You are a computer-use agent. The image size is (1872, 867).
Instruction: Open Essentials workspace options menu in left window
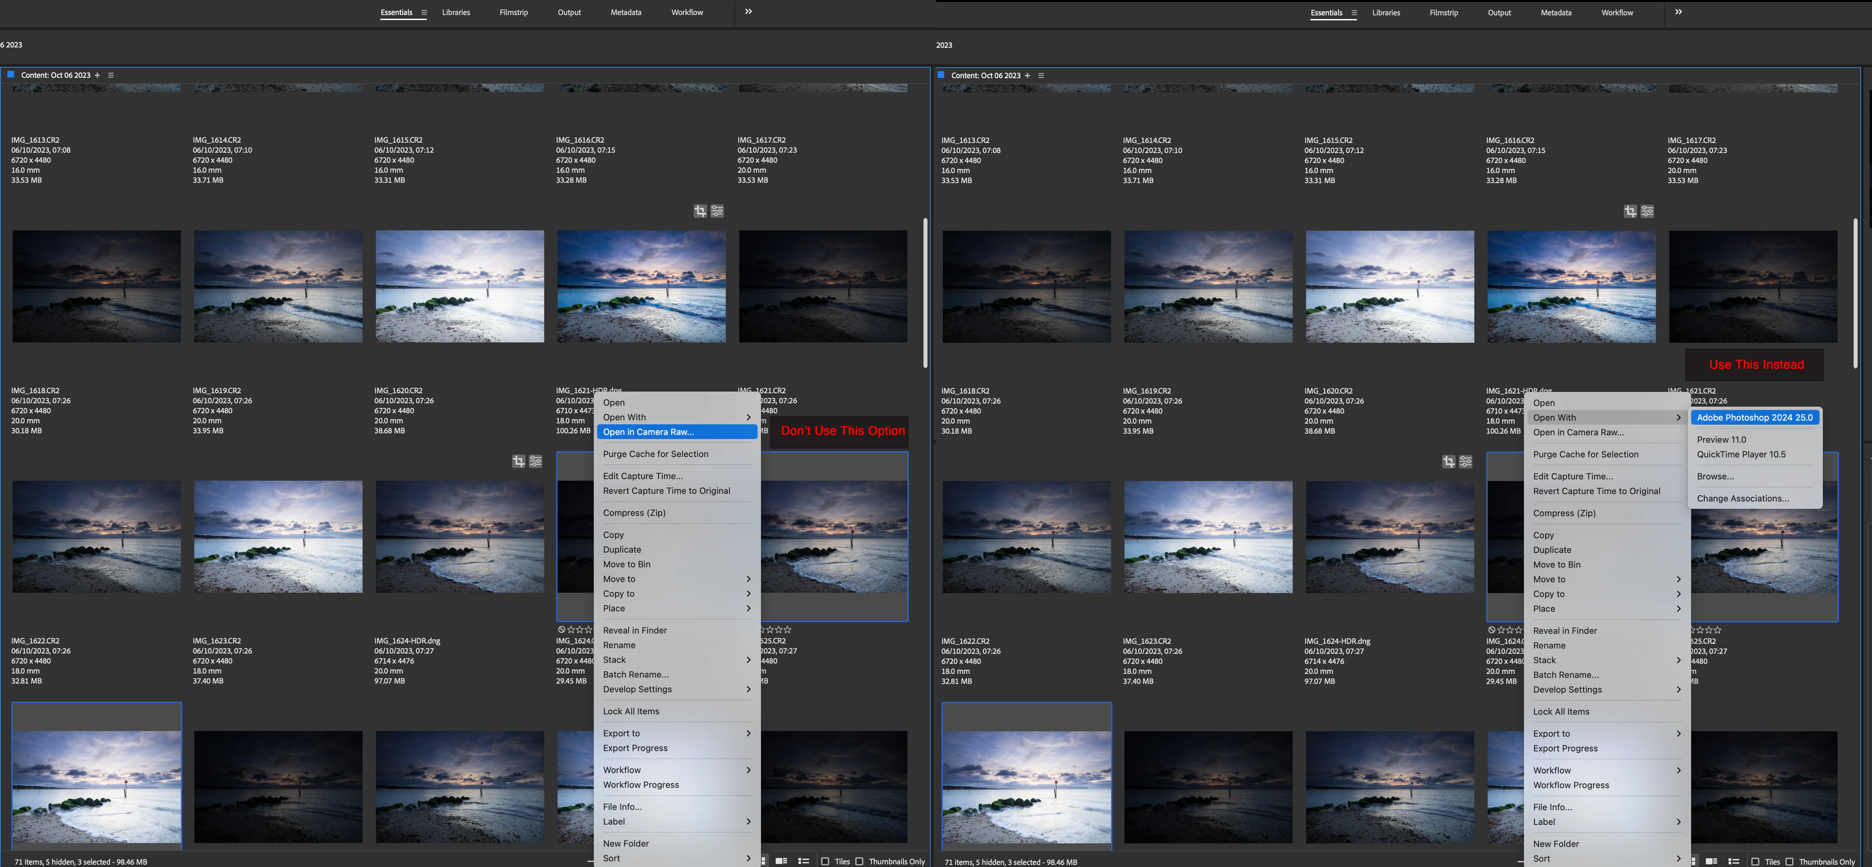tap(424, 12)
